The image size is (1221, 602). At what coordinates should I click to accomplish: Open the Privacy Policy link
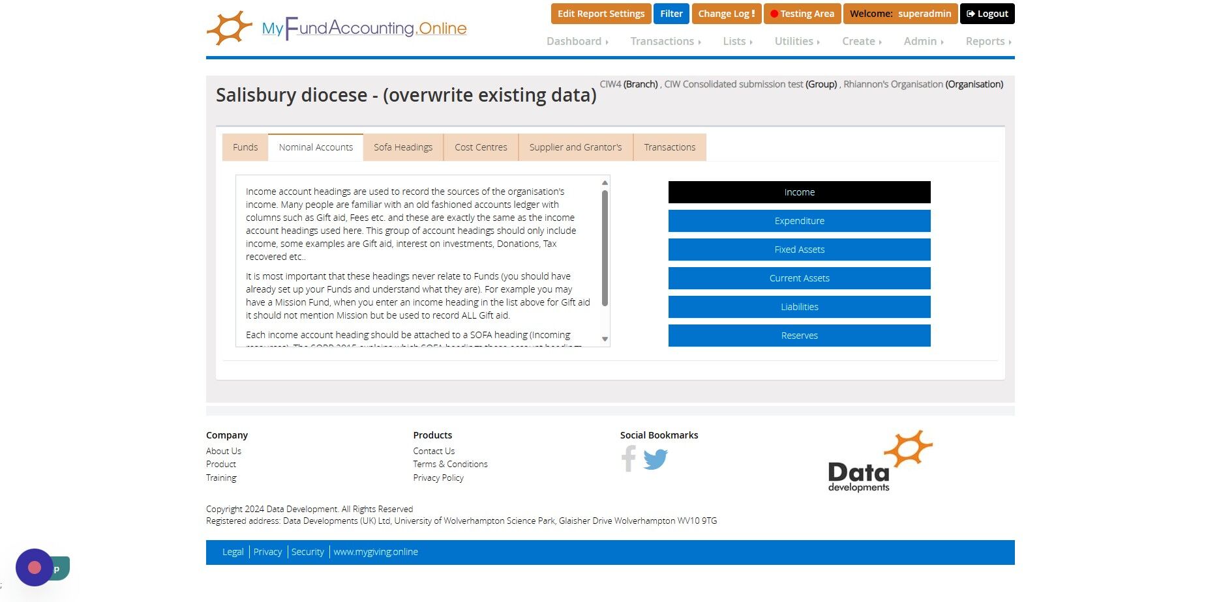438,478
